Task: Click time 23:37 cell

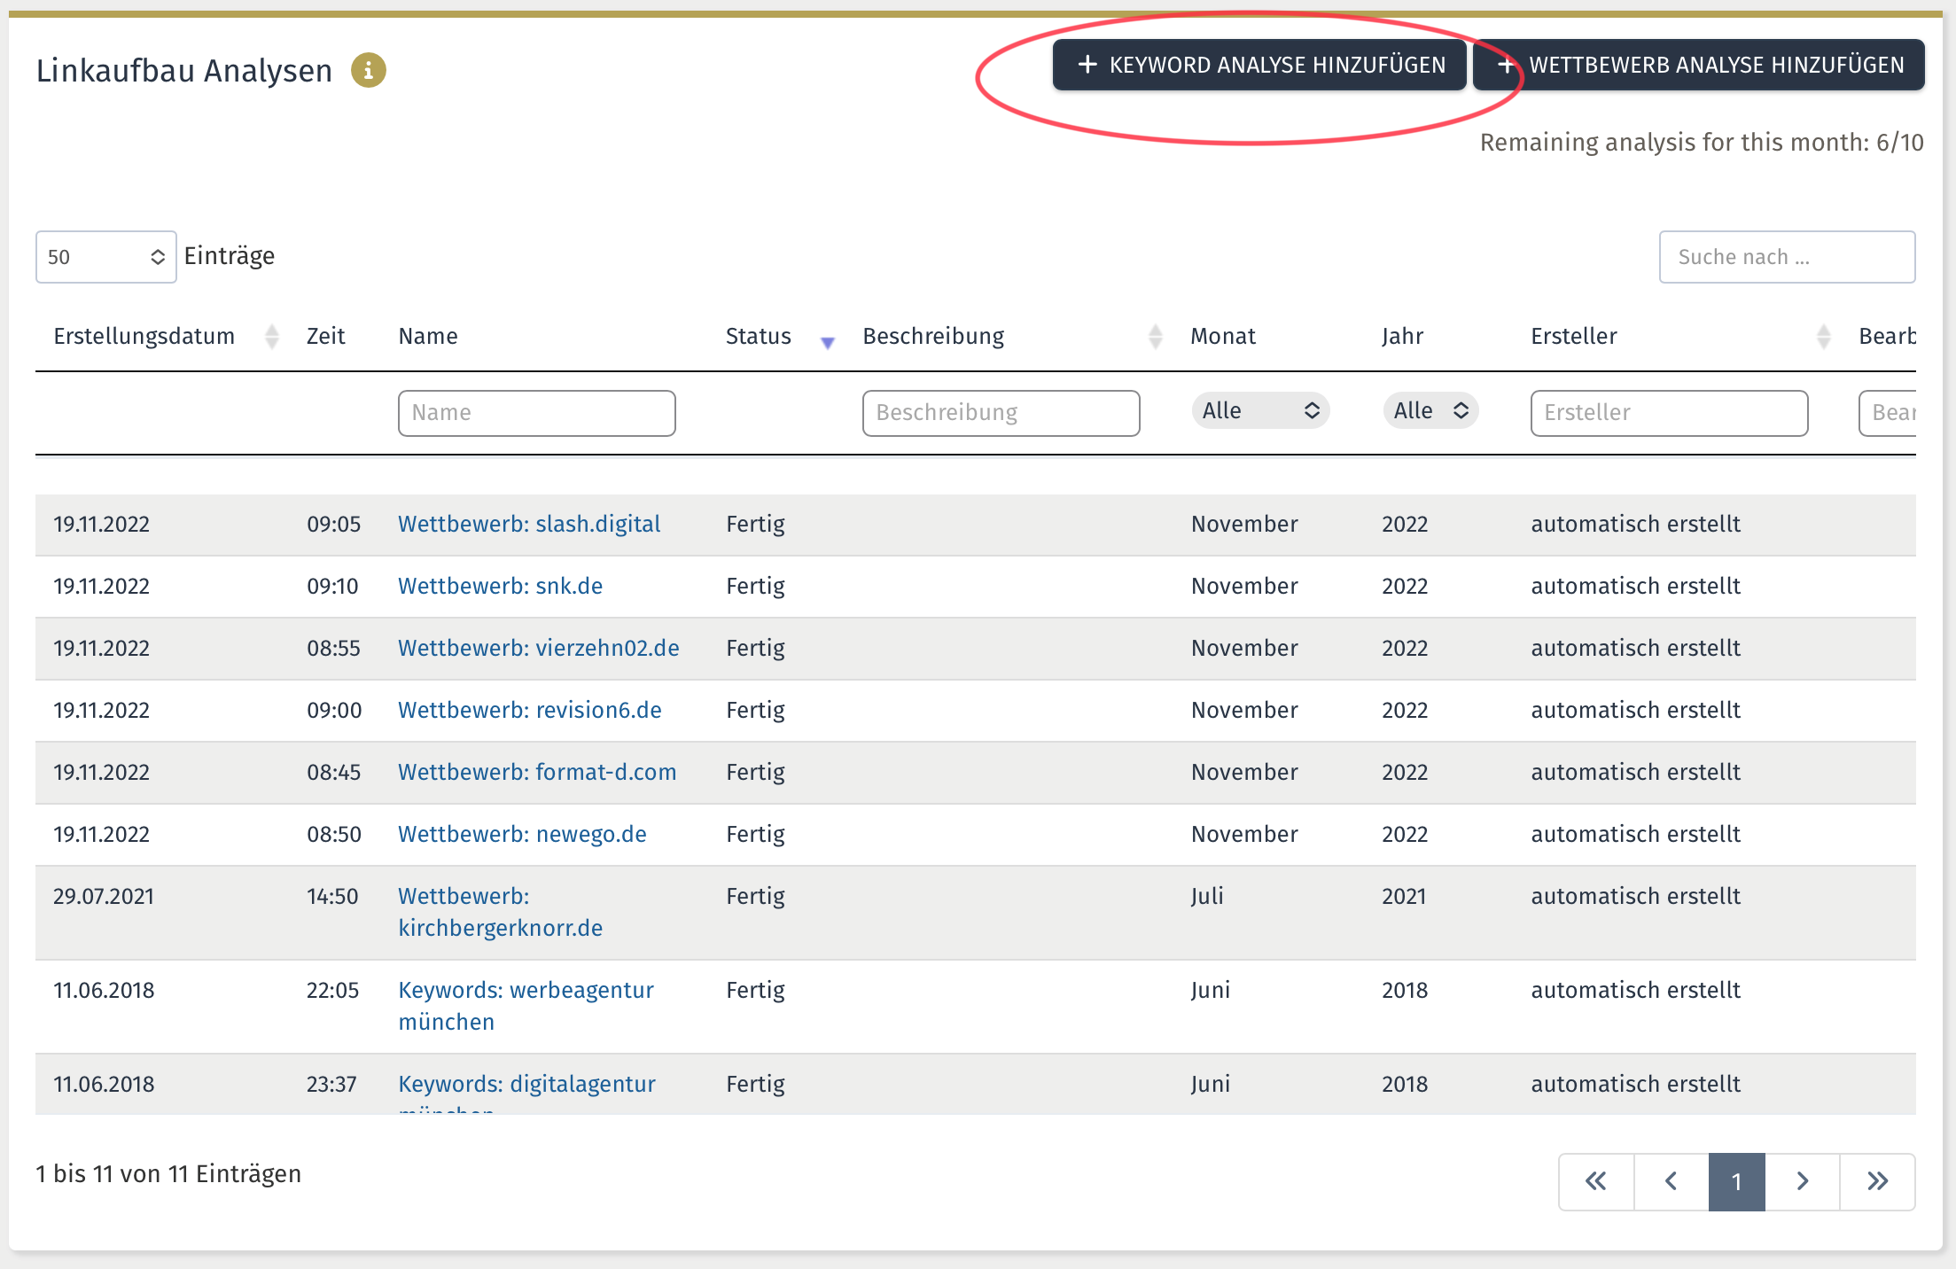Action: (331, 1084)
